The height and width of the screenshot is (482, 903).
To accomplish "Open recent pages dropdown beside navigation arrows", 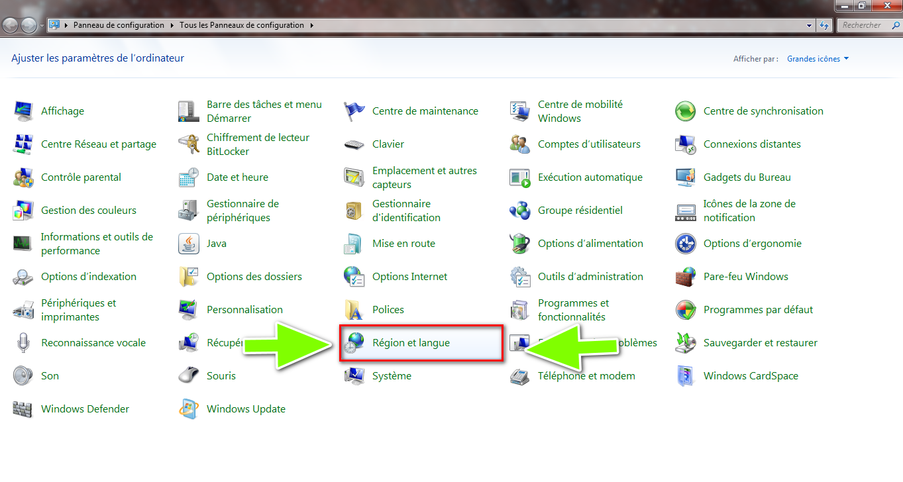I will pos(42,26).
